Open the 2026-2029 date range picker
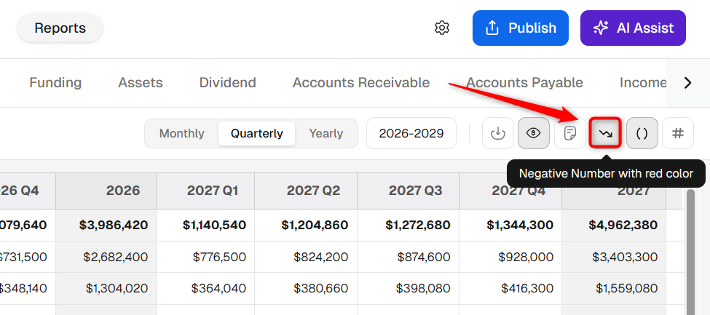710x315 pixels. click(x=411, y=133)
